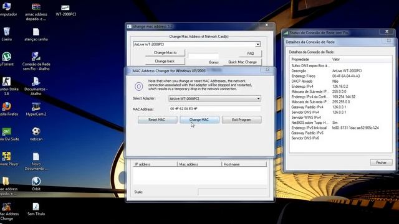Image resolution: width=399 pixels, height=224 pixels.
Task: Launch Mac Address Change desktop icon
Action: 7,212
